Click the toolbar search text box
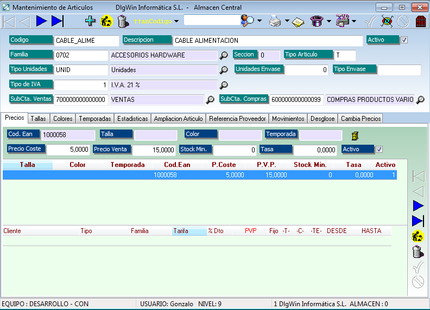The height and width of the screenshot is (310, 430). coord(212,20)
